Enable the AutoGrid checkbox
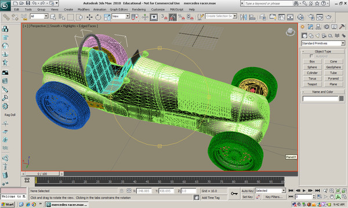348x208 pixels. click(311, 56)
